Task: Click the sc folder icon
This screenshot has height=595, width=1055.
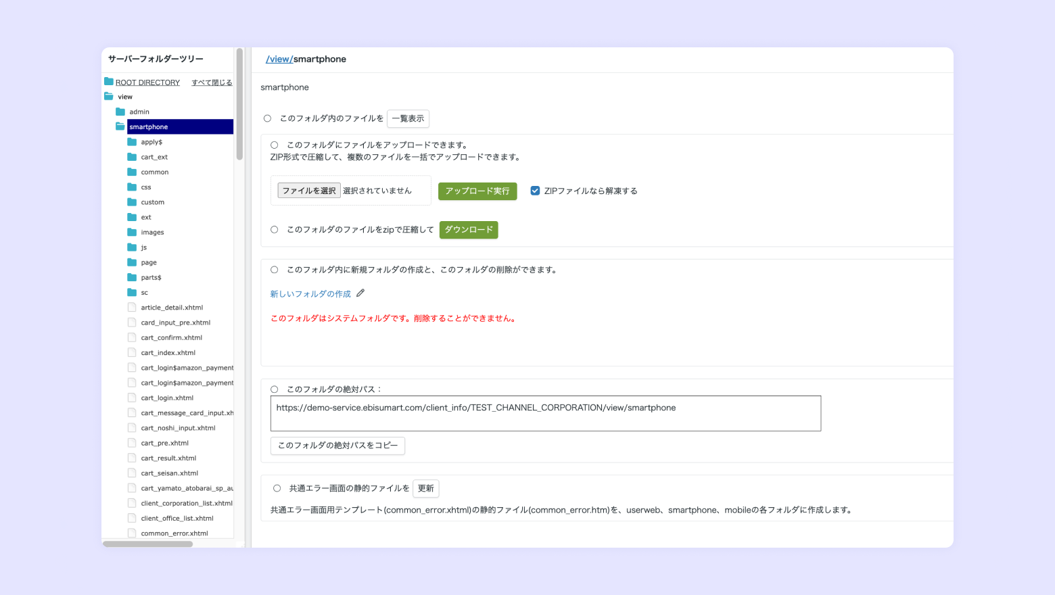Action: [132, 292]
